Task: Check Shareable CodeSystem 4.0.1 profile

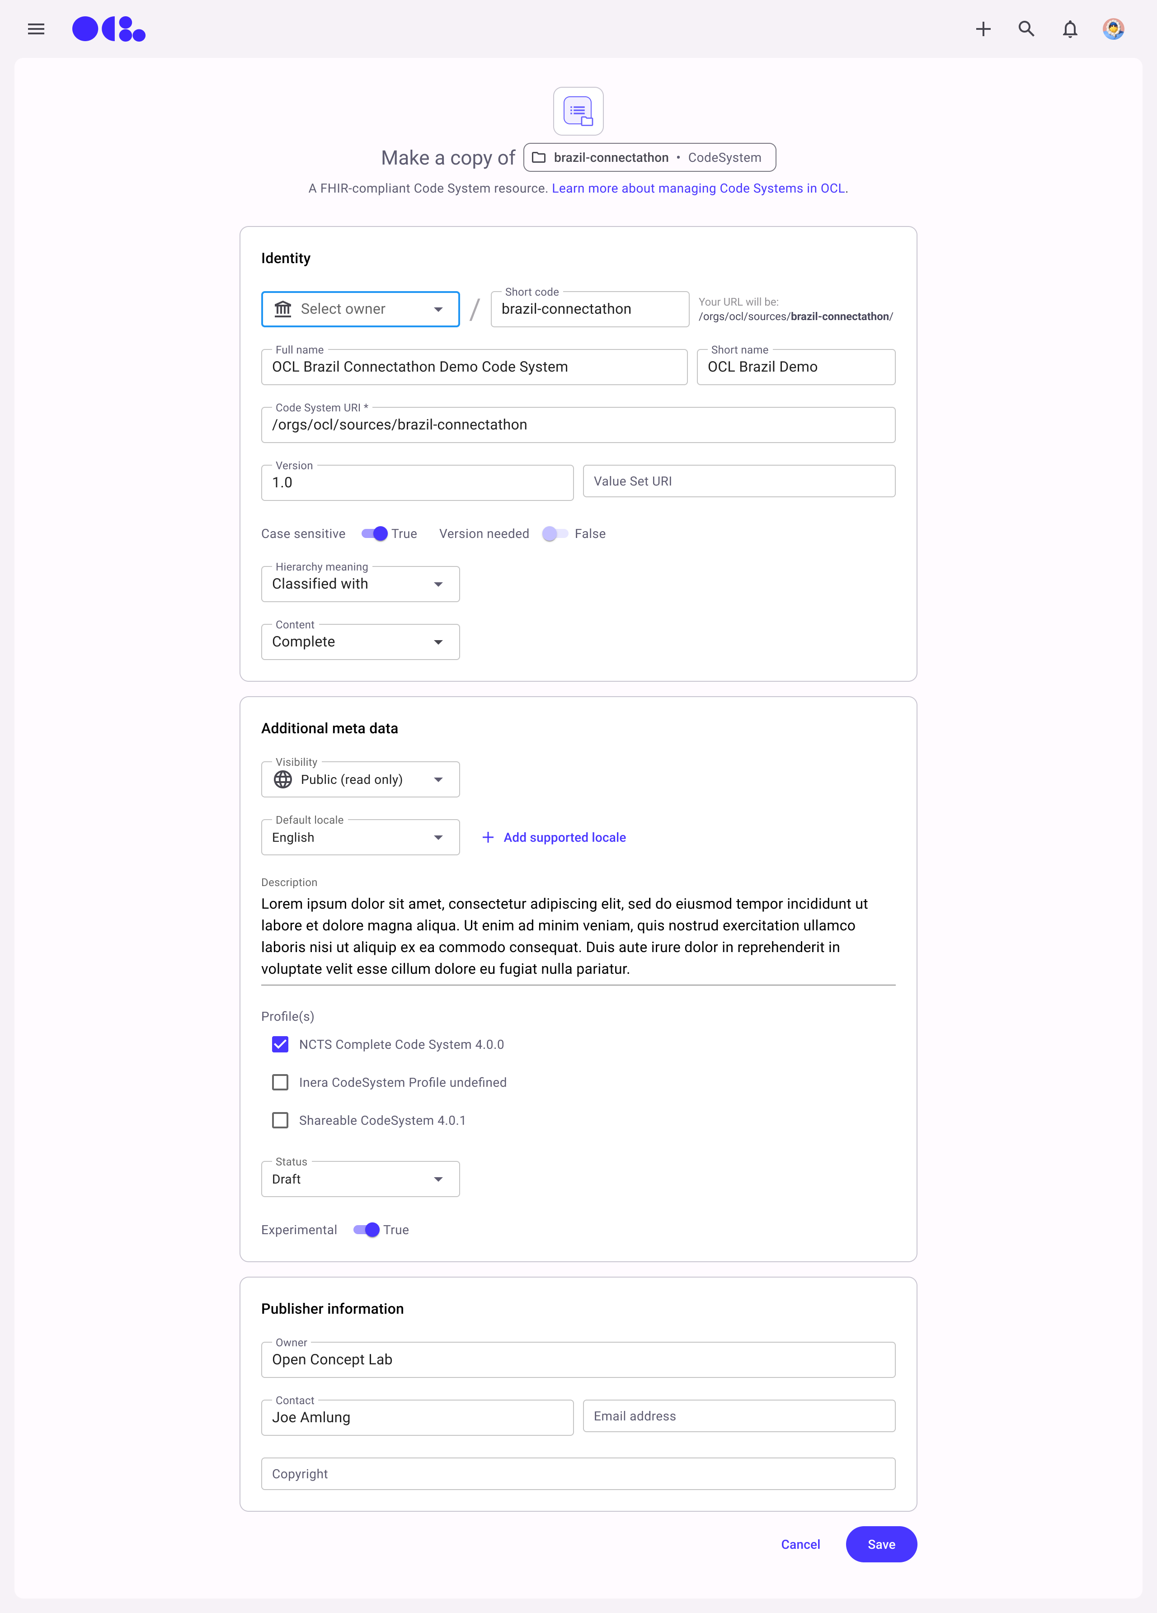Action: point(280,1120)
